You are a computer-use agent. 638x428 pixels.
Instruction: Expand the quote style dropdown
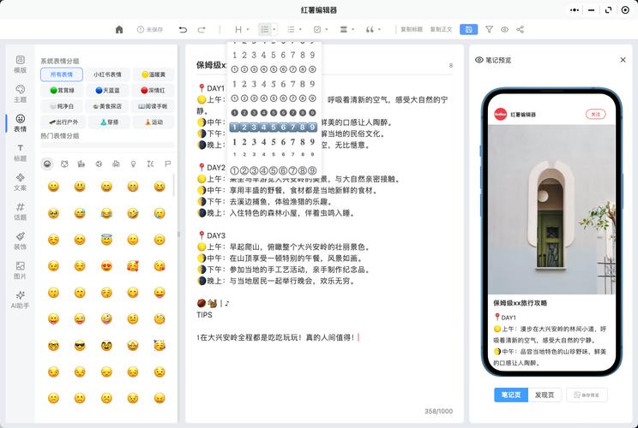(373, 29)
